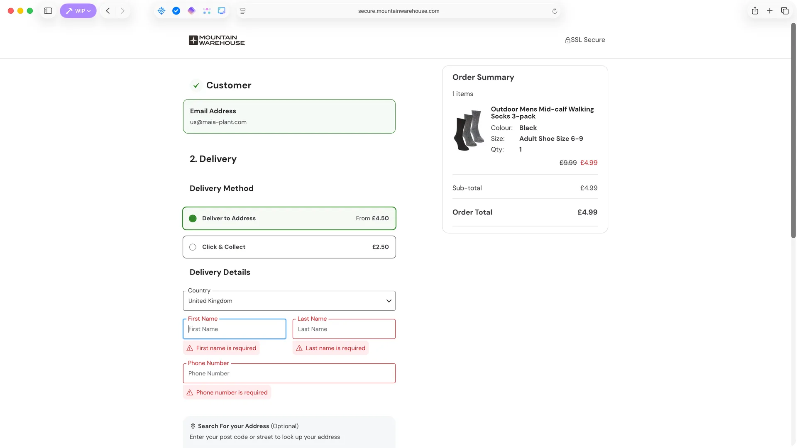Click the purple diamond extension icon

191,11
